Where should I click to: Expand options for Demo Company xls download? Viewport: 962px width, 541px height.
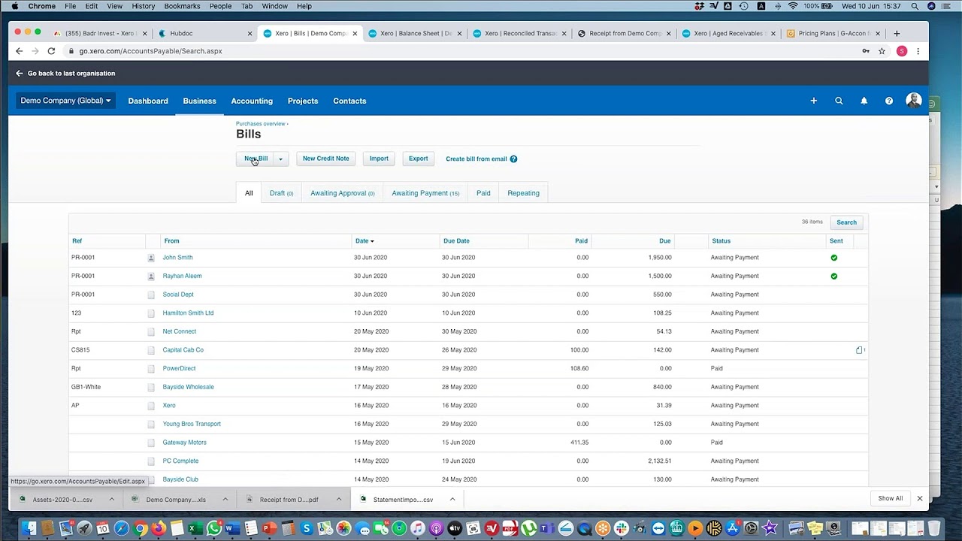pyautogui.click(x=225, y=499)
